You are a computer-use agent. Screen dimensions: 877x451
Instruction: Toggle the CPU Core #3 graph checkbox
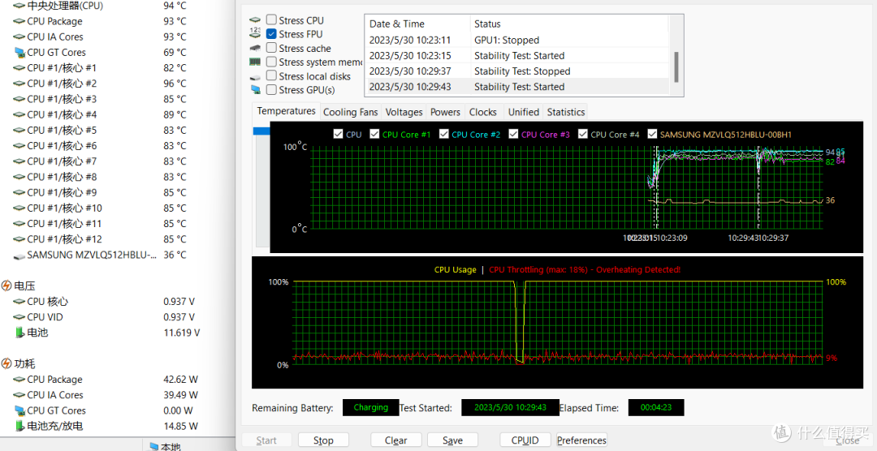[x=513, y=134]
